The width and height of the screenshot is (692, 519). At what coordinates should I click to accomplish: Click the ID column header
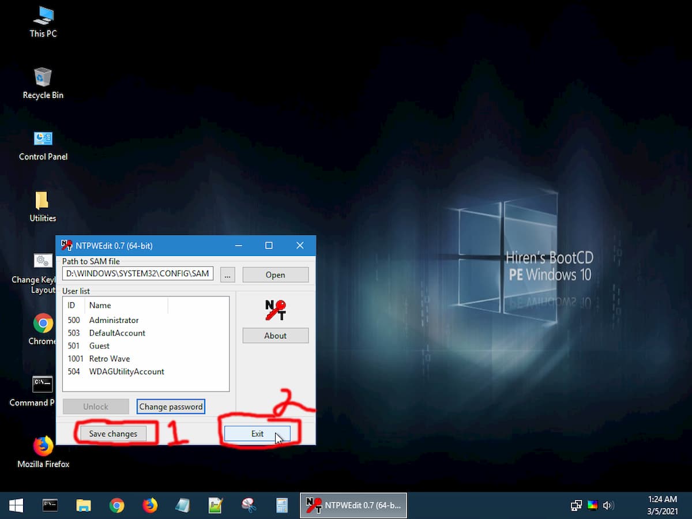coord(74,305)
